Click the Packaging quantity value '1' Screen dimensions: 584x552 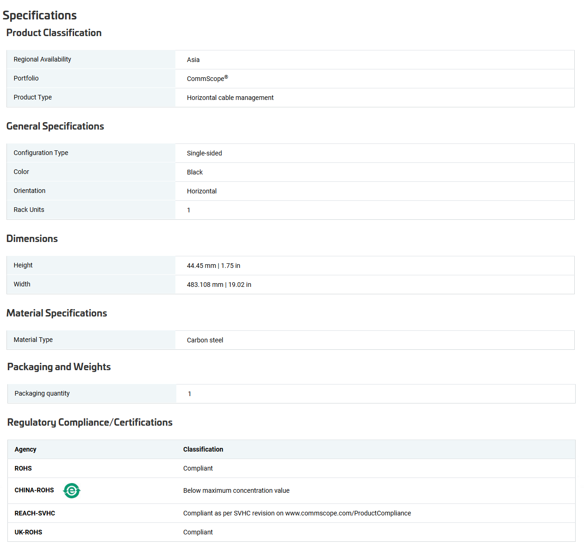pyautogui.click(x=190, y=394)
